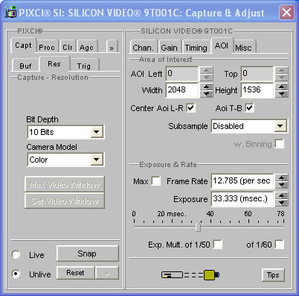Toggle Center Aoi L-R checkbox
Image resolution: width=299 pixels, height=296 pixels.
point(190,108)
